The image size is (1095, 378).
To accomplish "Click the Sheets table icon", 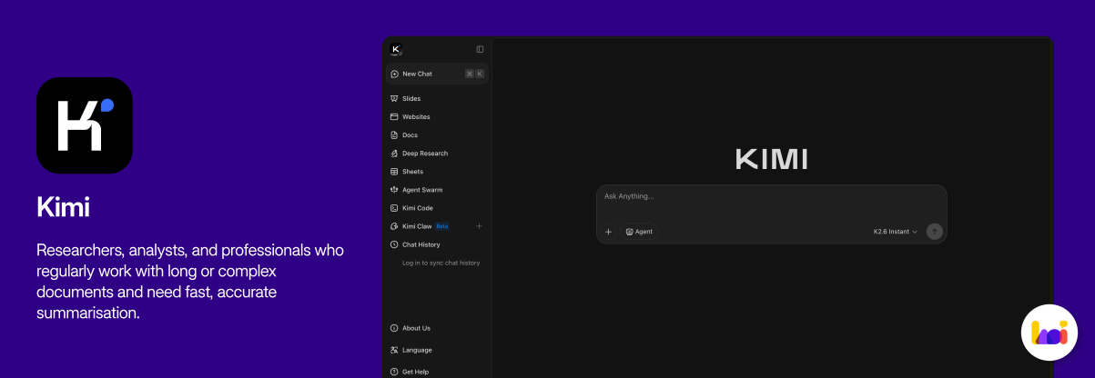I will point(394,171).
